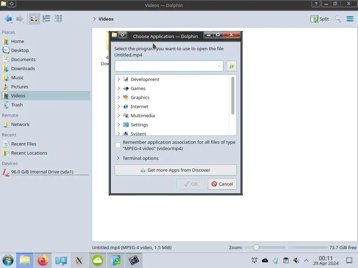Open 96.0 GiB Internal Drive (sda1)
The width and height of the screenshot is (358, 268).
click(46, 172)
